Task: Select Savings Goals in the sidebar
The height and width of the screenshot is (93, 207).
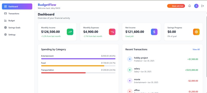Action: point(17,28)
